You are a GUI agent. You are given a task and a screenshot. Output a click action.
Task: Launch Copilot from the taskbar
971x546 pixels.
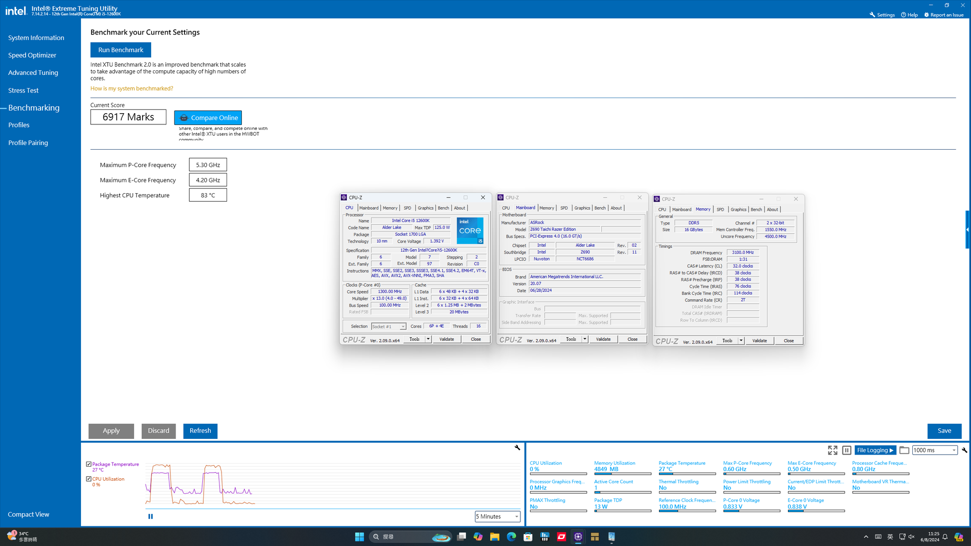click(478, 537)
